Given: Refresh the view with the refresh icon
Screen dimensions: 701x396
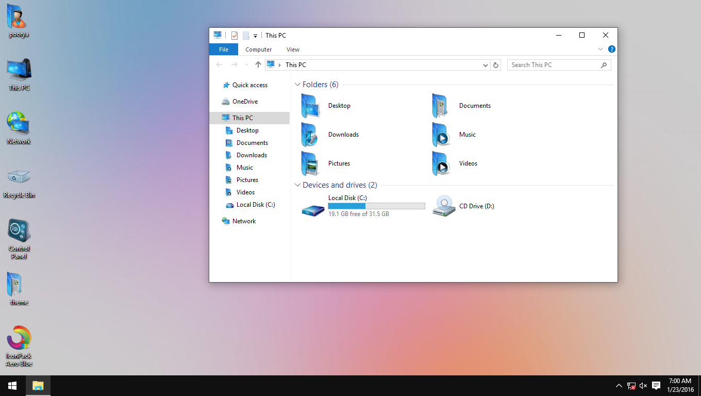Looking at the screenshot, I should 495,64.
